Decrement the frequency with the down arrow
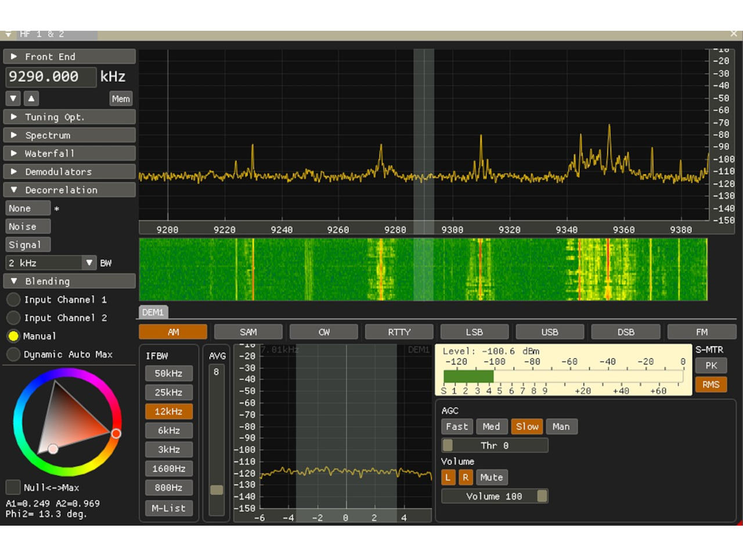743x557 pixels. click(x=13, y=98)
